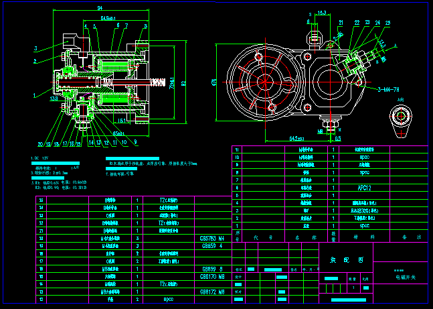Click the 电磁开关 drawing name cell
This screenshot has height=309, width=433.
point(404,276)
